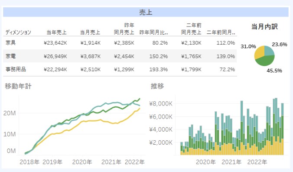The height and width of the screenshot is (172, 293).
Task: Click the 2021年 label under 移動年計 chart
Action: (x=111, y=162)
